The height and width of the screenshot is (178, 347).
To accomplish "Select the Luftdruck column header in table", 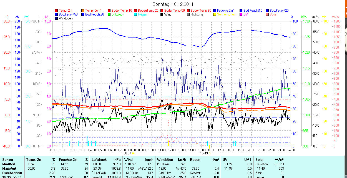I will point(99,160).
